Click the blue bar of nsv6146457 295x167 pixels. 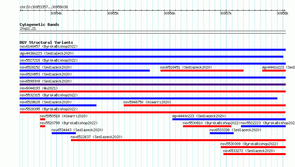[152, 50]
